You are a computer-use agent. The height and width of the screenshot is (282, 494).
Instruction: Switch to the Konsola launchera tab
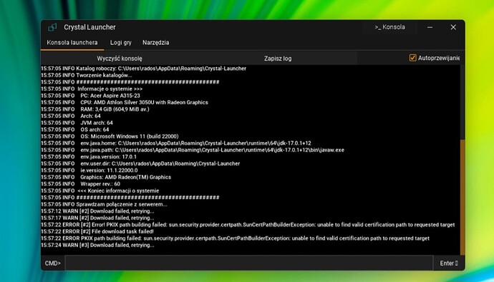click(x=72, y=42)
